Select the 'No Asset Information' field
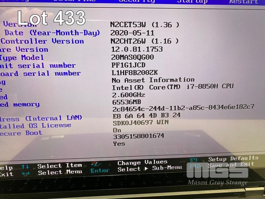The image size is (265, 199). [x=153, y=80]
